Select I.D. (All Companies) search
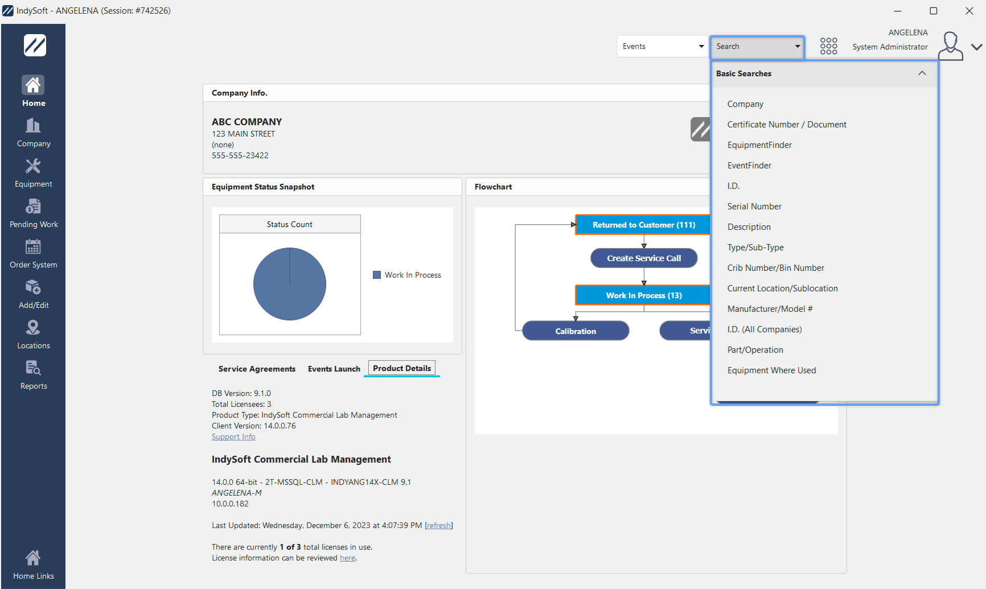 pos(765,329)
